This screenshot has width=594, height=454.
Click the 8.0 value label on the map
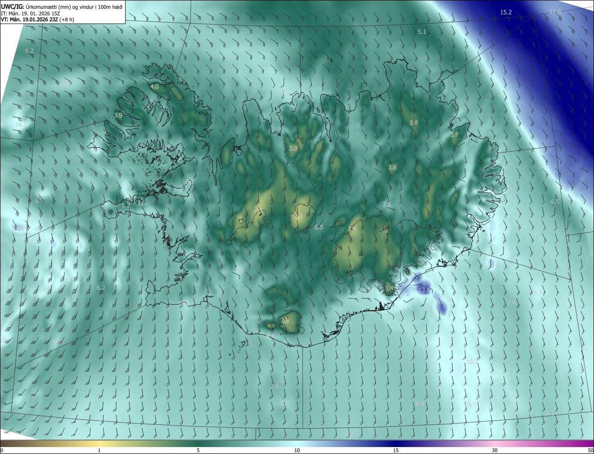[420, 404]
